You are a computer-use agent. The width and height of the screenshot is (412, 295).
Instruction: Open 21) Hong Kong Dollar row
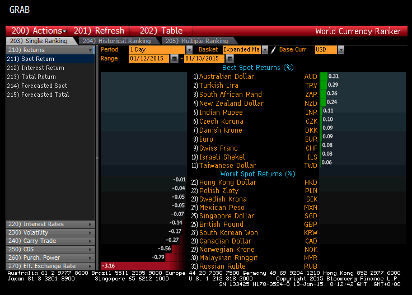(x=254, y=182)
